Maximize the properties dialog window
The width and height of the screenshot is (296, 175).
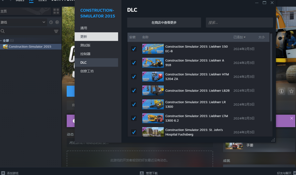[264, 3]
